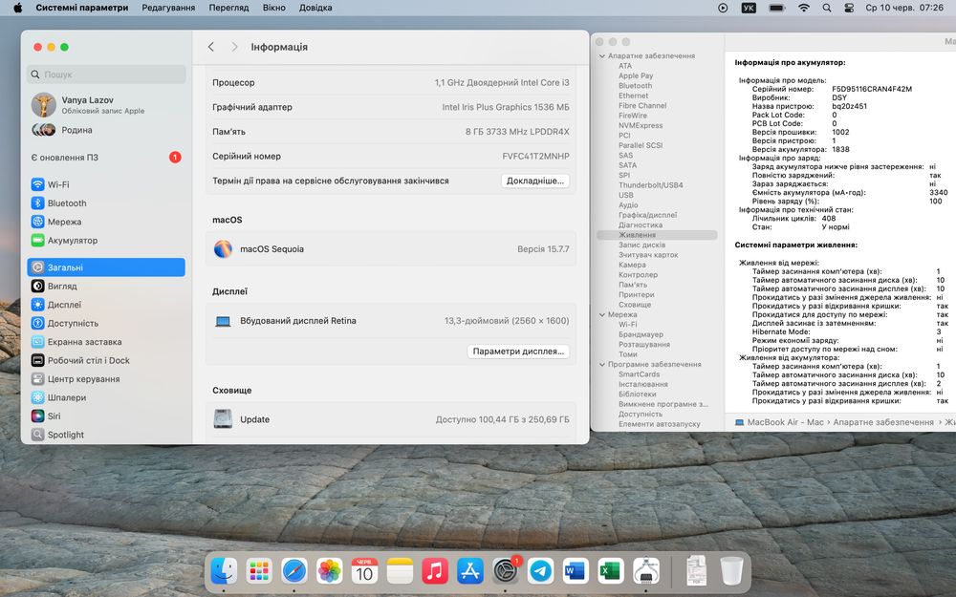The width and height of the screenshot is (956, 597).
Task: Click the clock Ср 10 черв. 07:26
Action: coord(904,8)
